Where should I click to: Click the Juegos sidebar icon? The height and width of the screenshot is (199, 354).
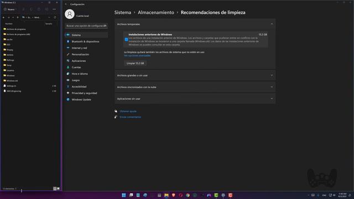pos(68,80)
